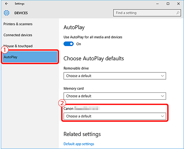Click the Canon dropdown chevron arrow

click(x=162, y=116)
